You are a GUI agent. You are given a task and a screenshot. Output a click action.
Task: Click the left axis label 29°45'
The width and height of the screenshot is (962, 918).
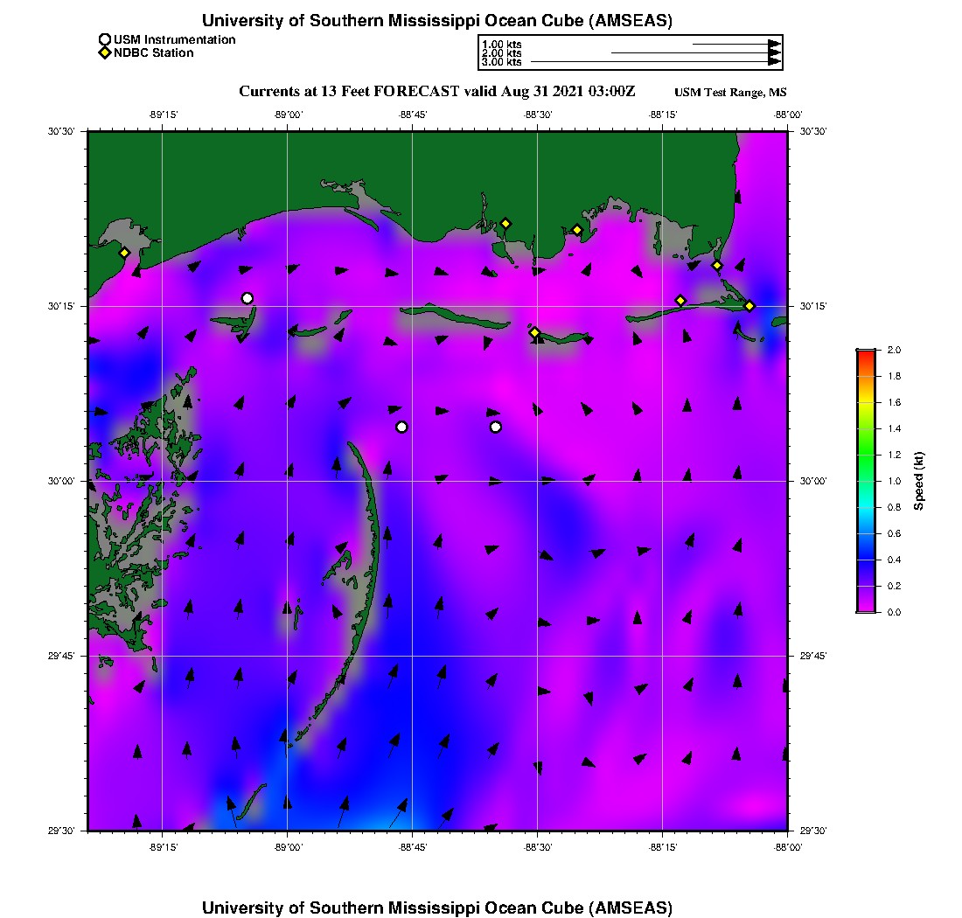(x=61, y=657)
